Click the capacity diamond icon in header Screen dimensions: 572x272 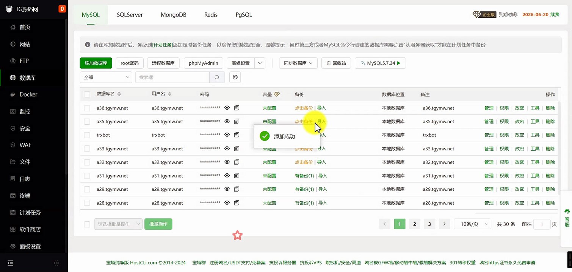[276, 94]
